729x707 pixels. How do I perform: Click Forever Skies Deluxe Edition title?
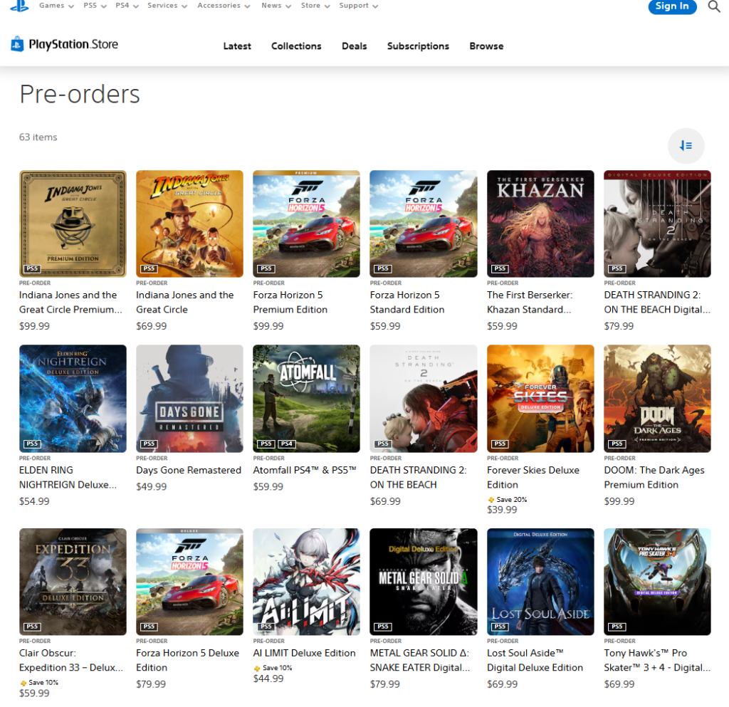click(x=533, y=477)
